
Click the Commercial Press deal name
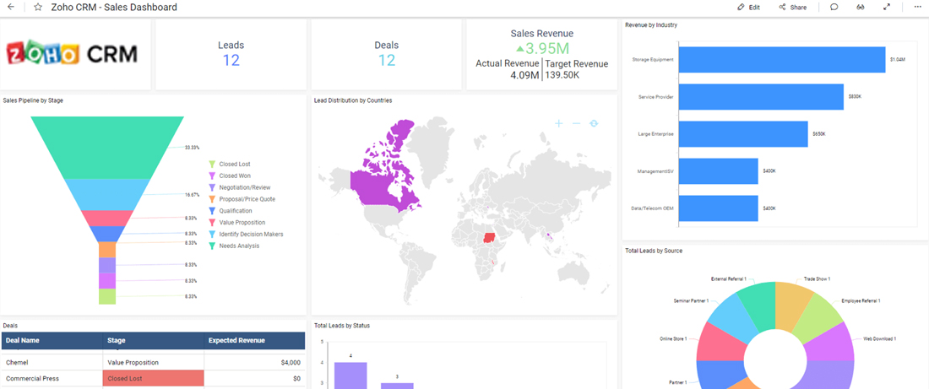[52, 378]
